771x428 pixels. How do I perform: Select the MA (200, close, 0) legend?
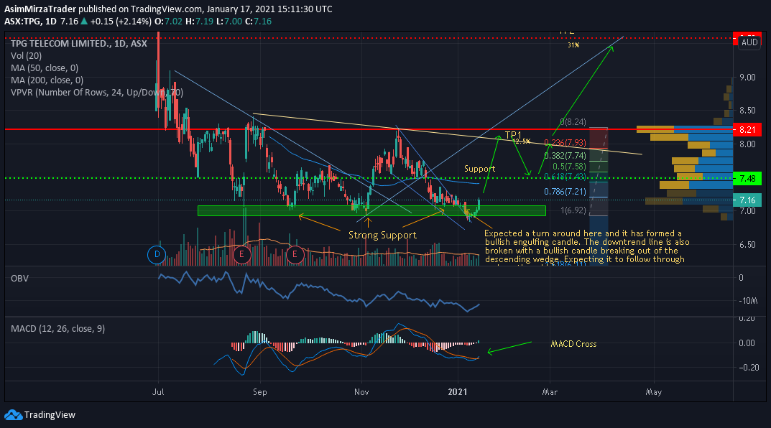47,80
